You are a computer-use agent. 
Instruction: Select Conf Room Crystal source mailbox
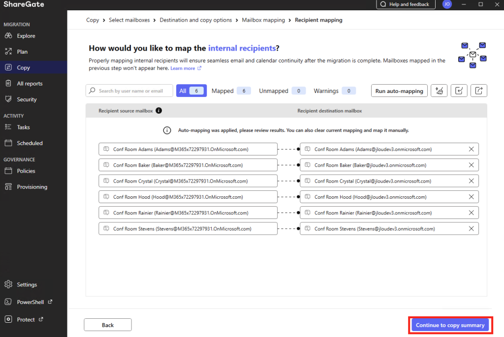[188, 181]
